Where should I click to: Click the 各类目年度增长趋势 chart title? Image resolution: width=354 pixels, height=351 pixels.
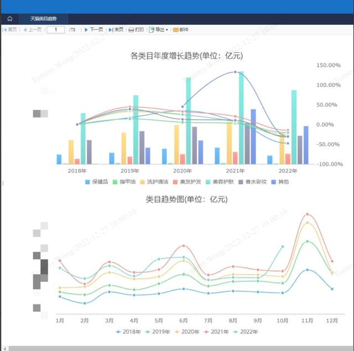[x=187, y=56]
